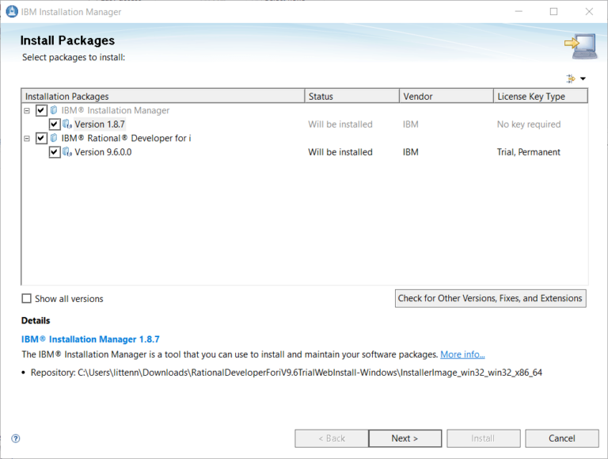Maximize the IBM Installation Manager window

553,12
